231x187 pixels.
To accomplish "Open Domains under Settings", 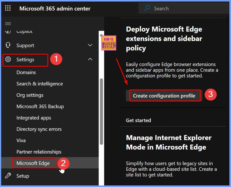I will (26, 72).
